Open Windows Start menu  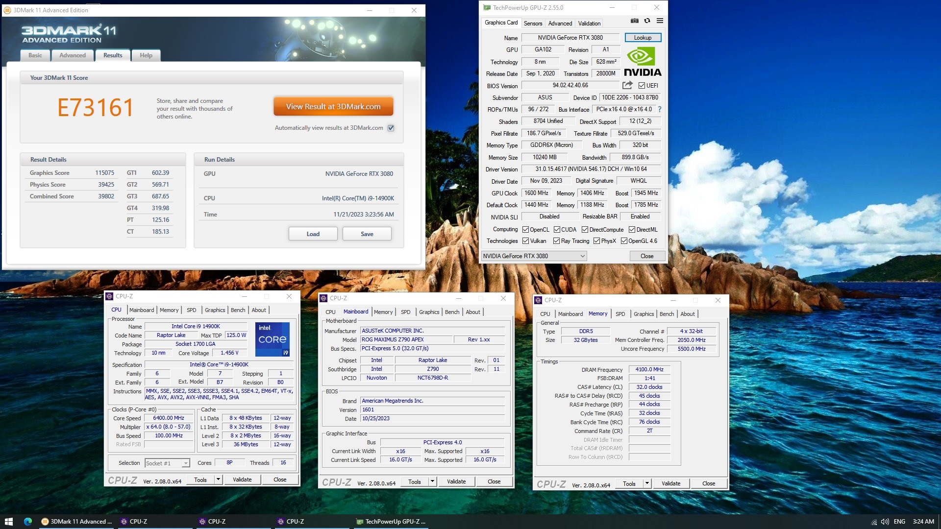coord(8,522)
